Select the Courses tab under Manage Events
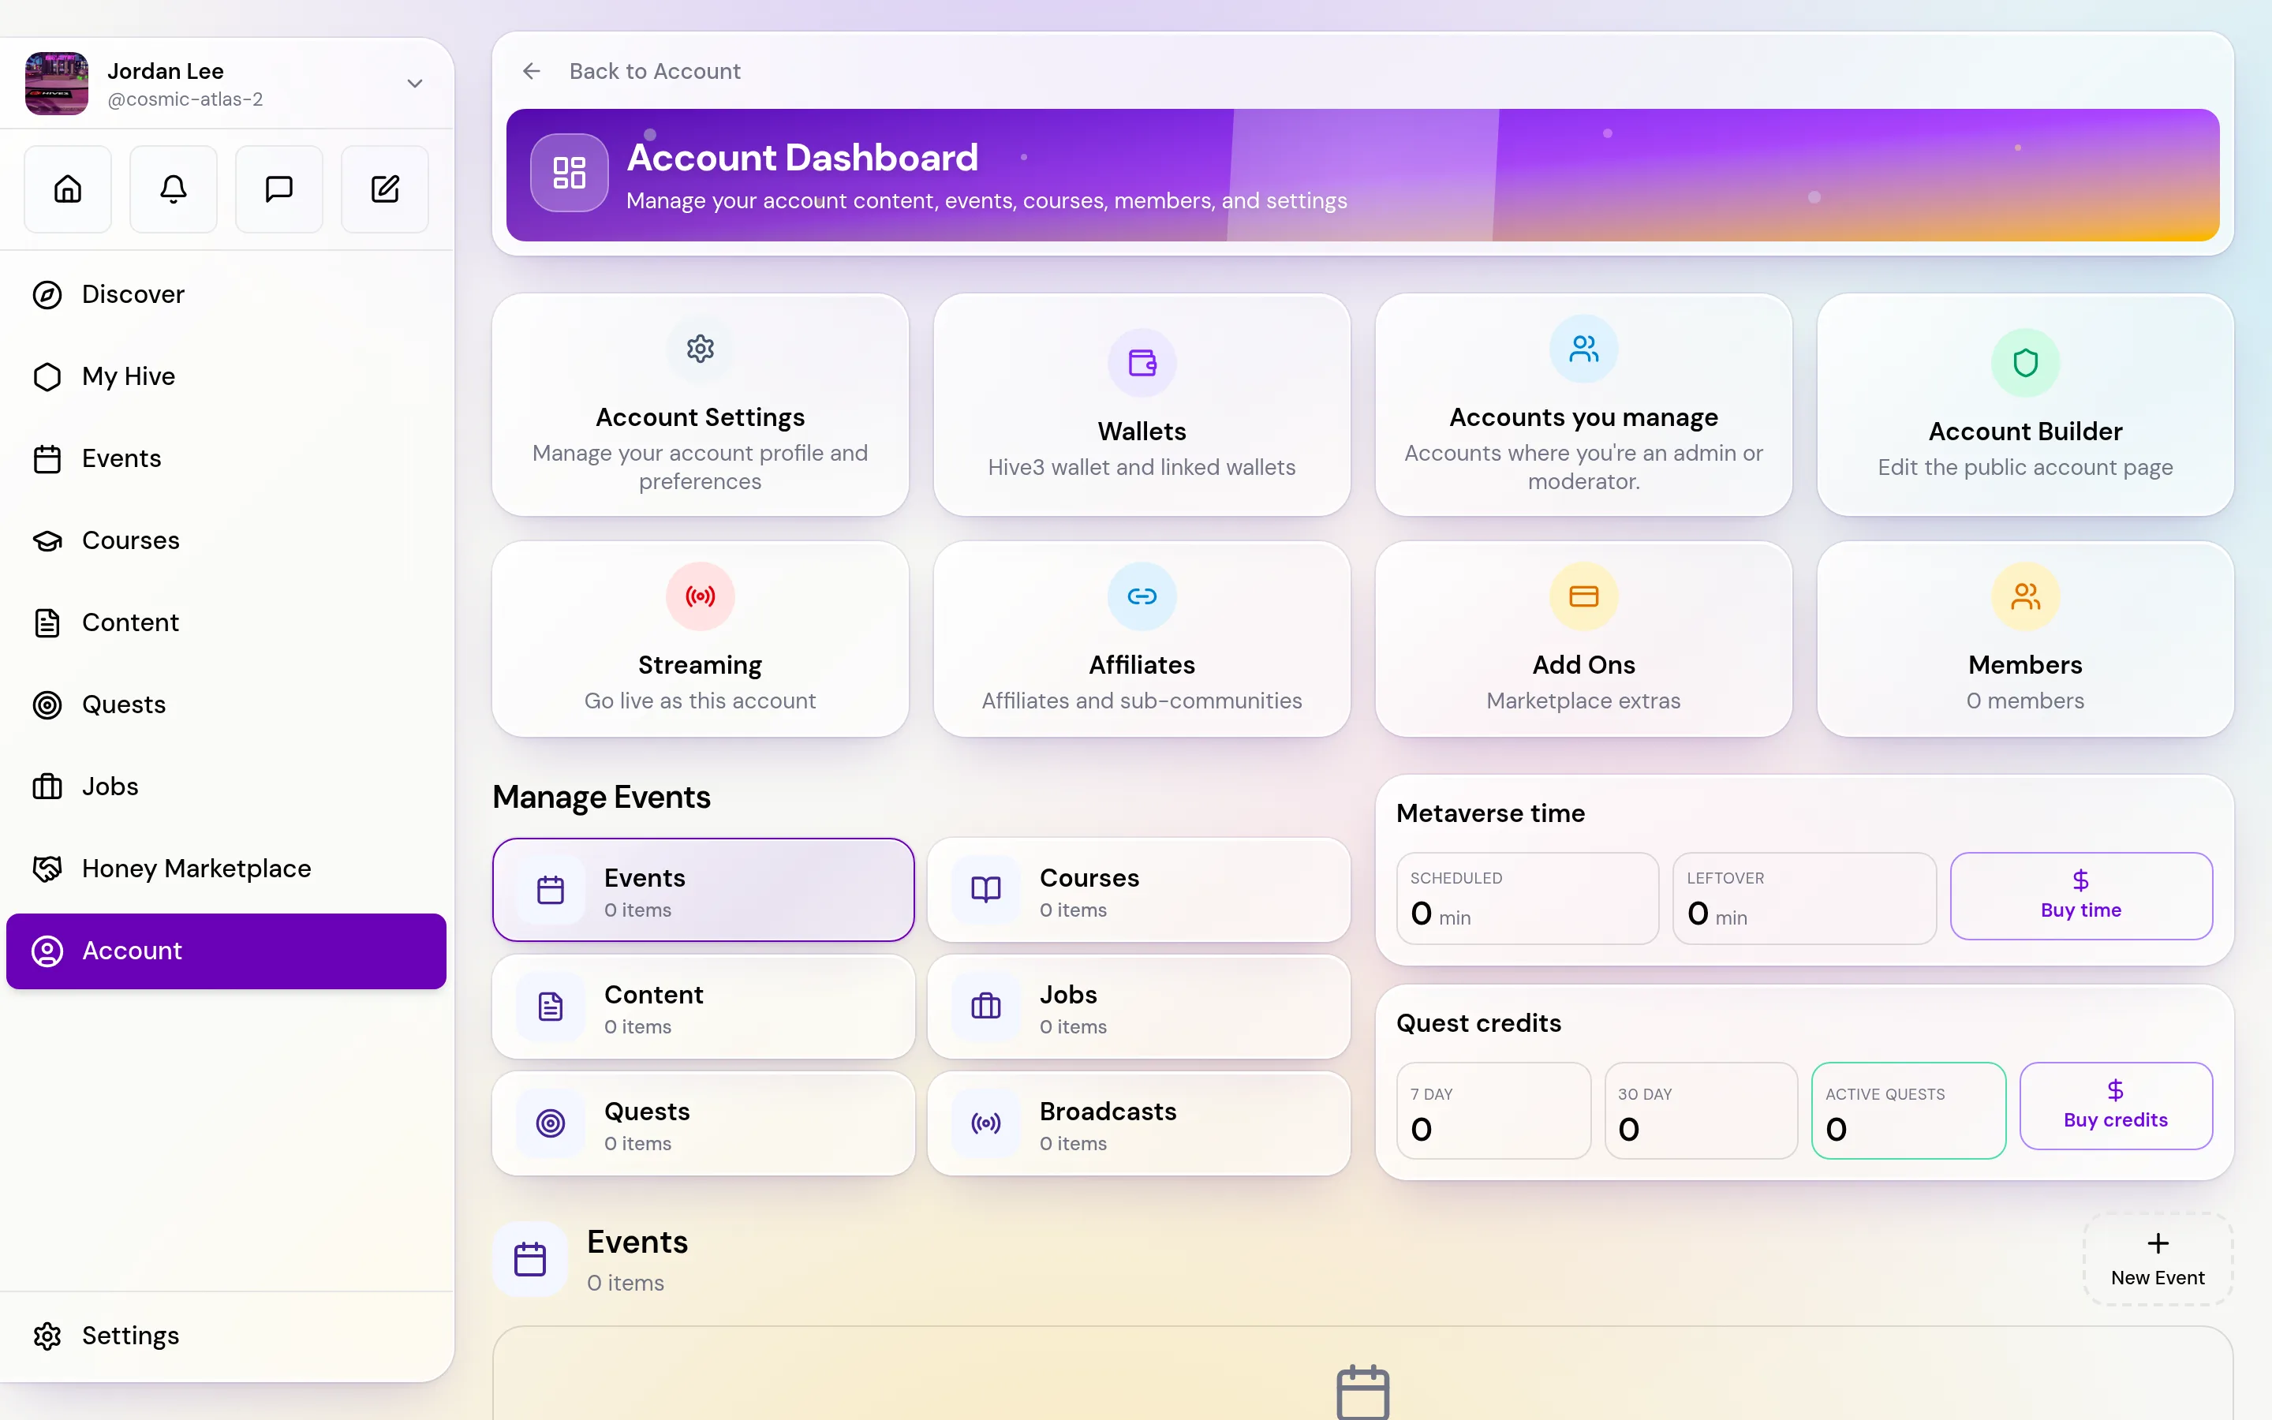Screen dimensions: 2272x1420 (x=1139, y=889)
